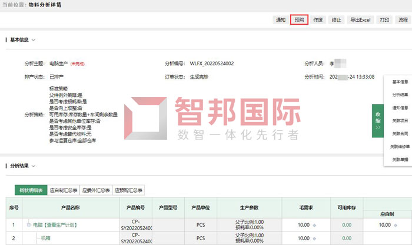The image size is (412, 245).
Task: Collapse the 电脑 tree node in row 1
Action: [x=27, y=224]
